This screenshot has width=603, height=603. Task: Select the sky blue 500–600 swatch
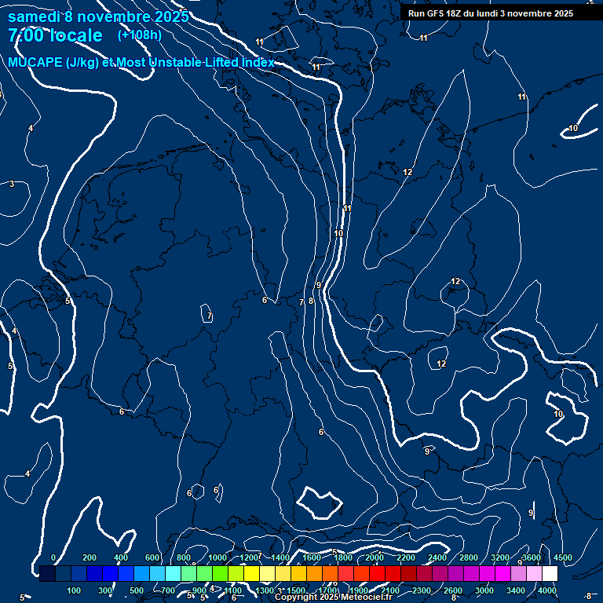point(141,573)
